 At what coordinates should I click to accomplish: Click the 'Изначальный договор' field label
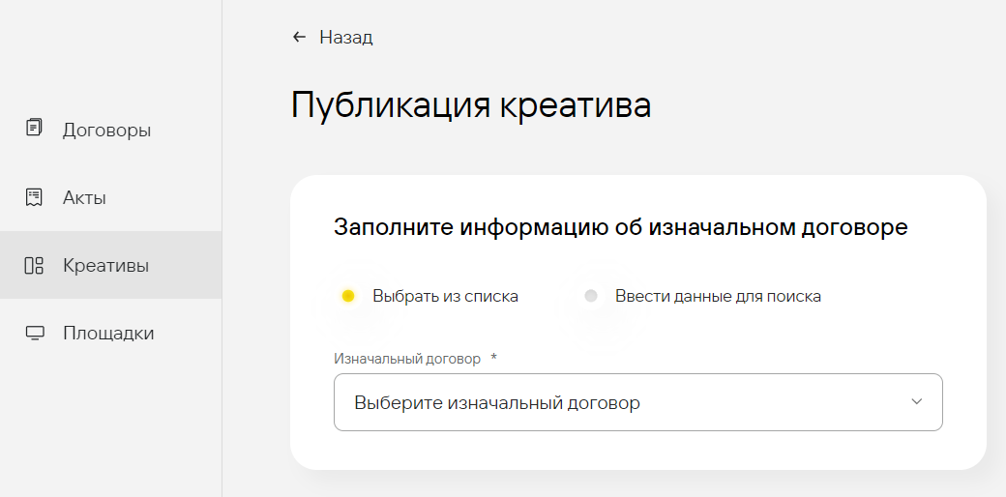click(406, 359)
